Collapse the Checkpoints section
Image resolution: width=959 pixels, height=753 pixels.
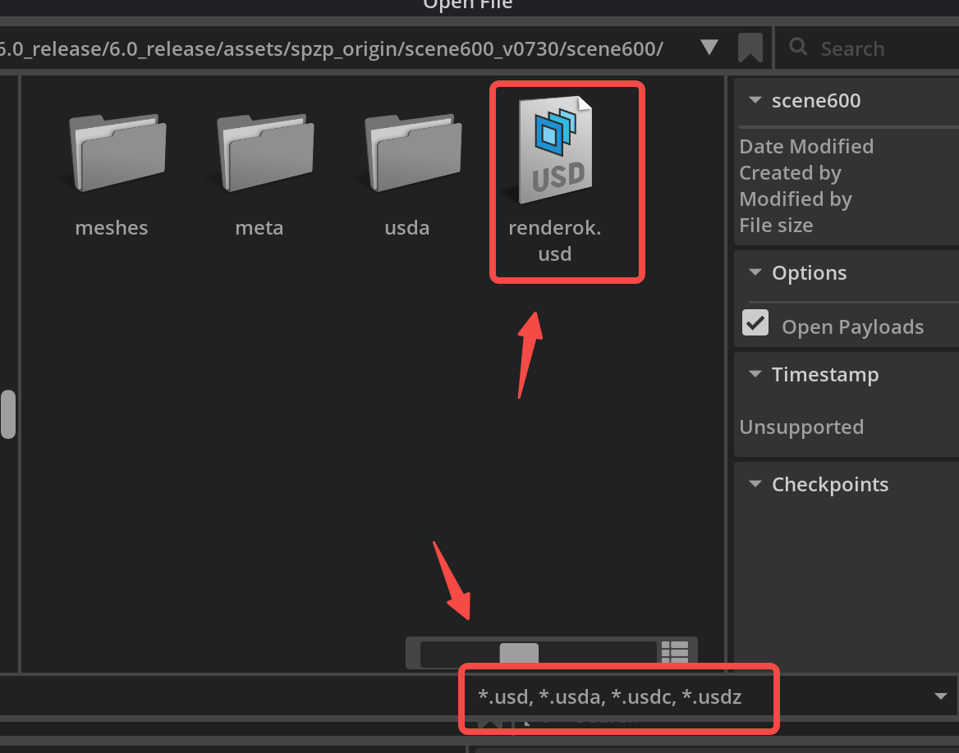[x=755, y=484]
